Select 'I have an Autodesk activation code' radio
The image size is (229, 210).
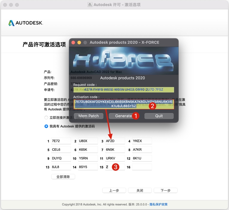tap(46, 126)
